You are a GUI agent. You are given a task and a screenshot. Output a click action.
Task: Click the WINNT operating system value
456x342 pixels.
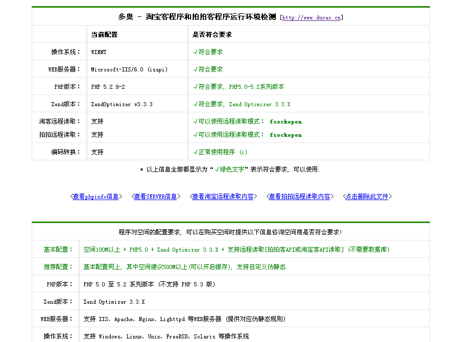pyautogui.click(x=99, y=52)
